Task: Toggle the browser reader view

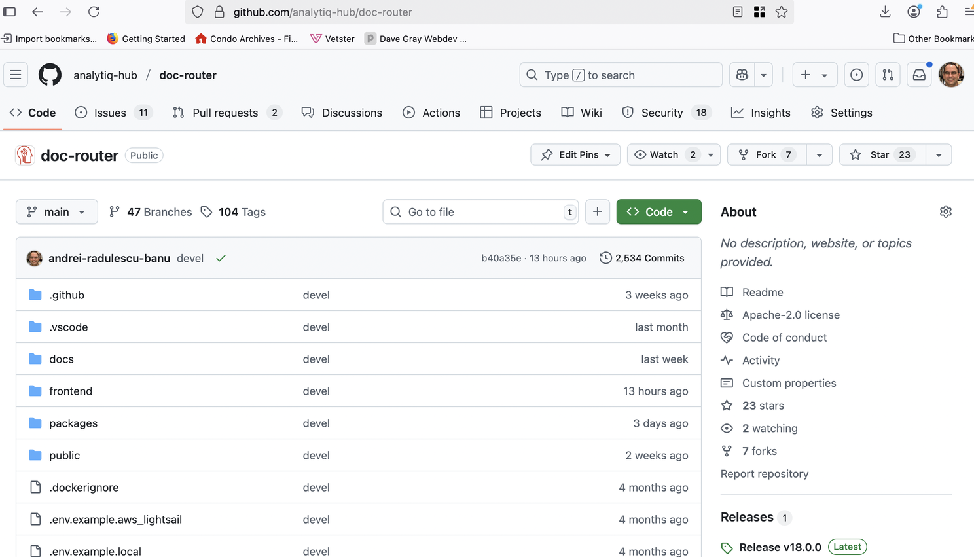Action: [738, 12]
